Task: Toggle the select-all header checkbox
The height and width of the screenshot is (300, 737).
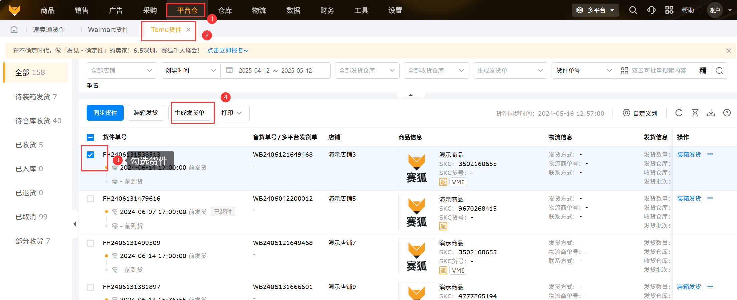Action: tap(90, 137)
